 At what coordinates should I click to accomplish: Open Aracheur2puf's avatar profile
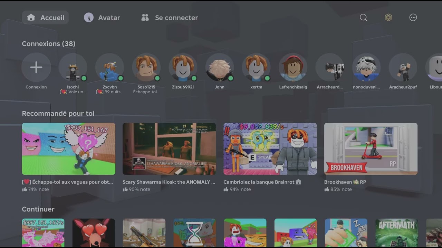[x=403, y=68]
